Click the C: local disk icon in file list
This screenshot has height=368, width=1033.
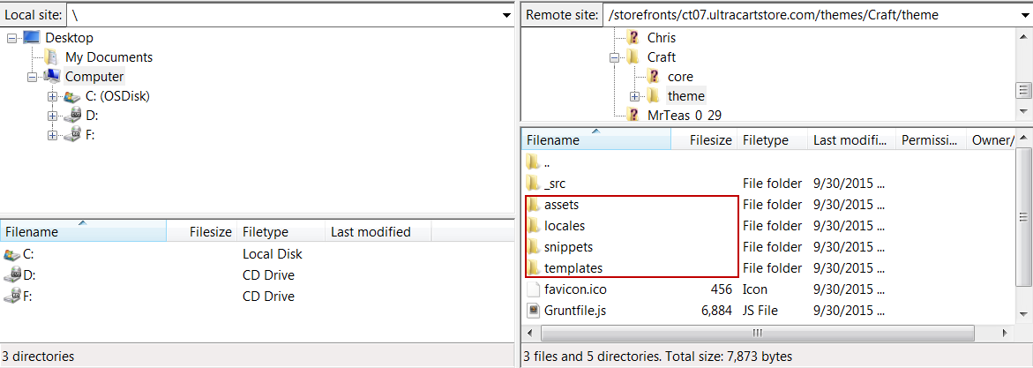(x=11, y=254)
